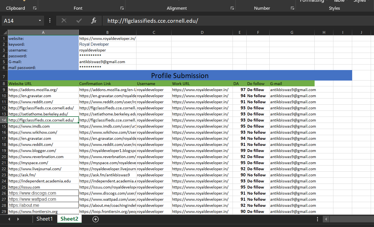Open the Name Box dropdown arrow
This screenshot has width=374, height=227.
tap(39, 20)
